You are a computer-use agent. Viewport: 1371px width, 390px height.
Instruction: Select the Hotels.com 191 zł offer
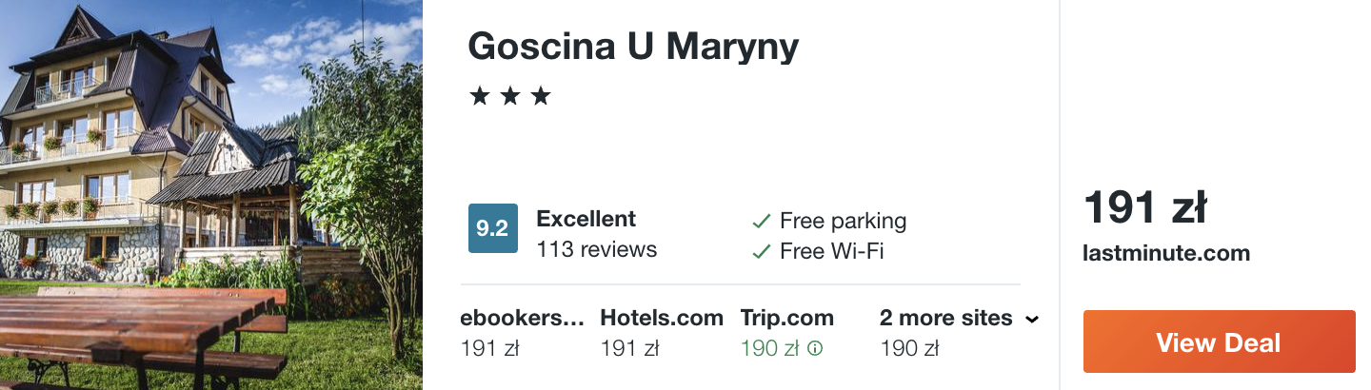pyautogui.click(x=662, y=333)
